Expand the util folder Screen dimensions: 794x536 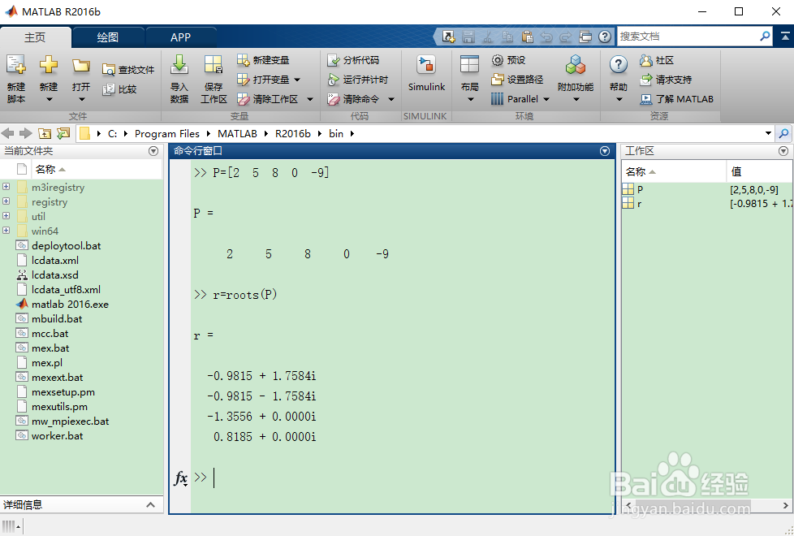6,216
